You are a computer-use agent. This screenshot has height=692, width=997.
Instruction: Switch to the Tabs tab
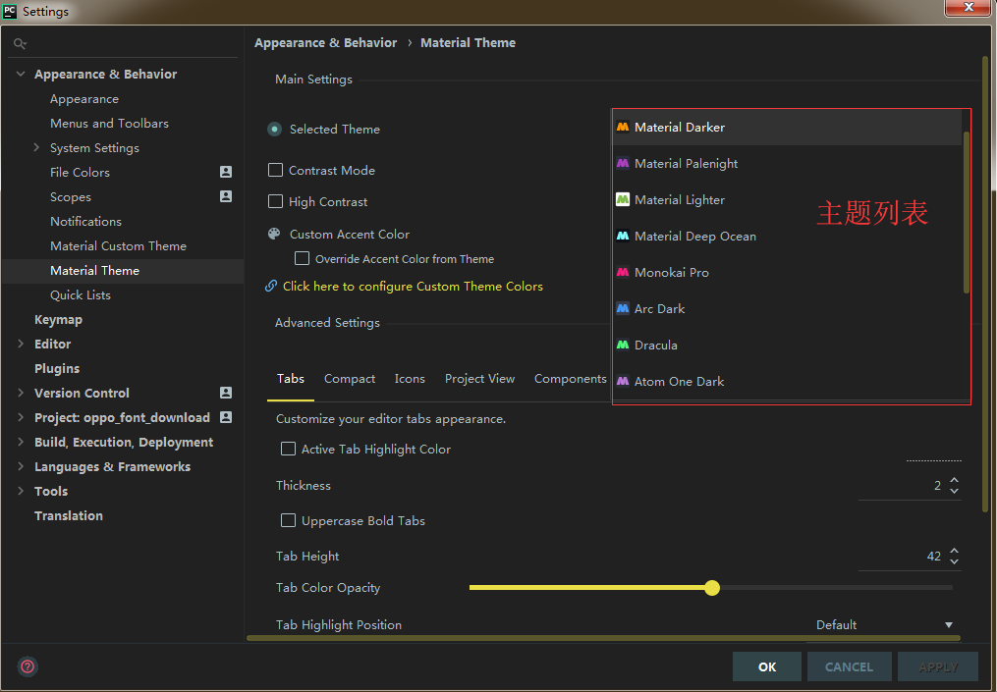(291, 379)
